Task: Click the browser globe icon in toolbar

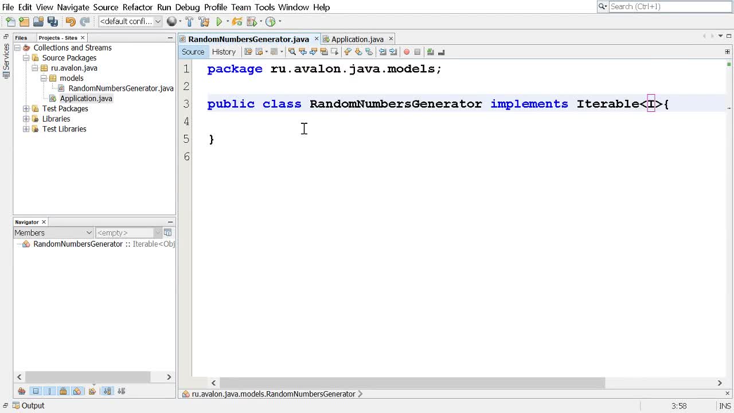Action: coord(171,22)
